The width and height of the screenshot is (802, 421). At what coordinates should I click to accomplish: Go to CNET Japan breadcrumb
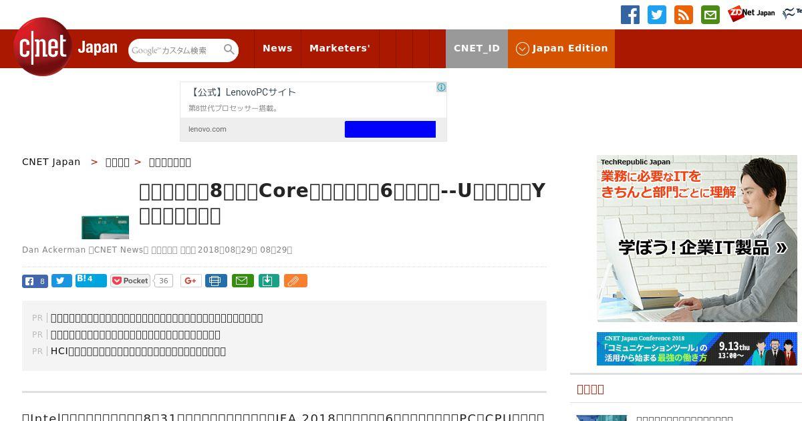tap(51, 162)
